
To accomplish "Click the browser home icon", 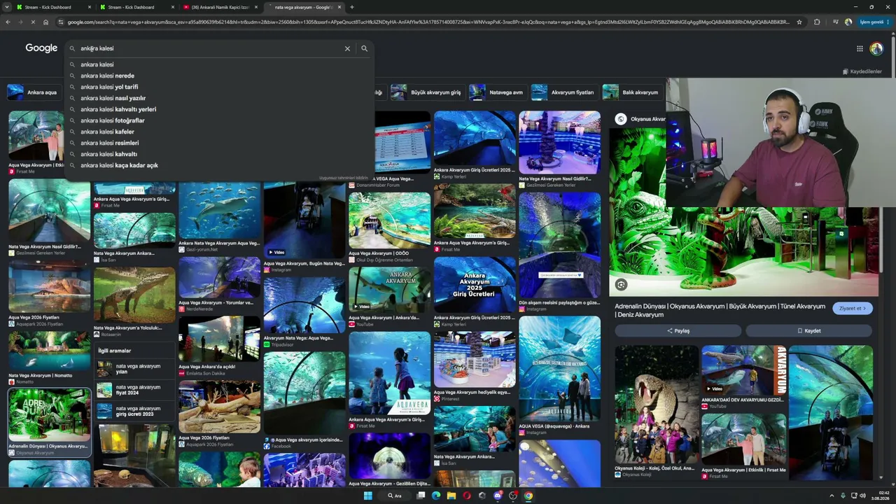I will [45, 22].
